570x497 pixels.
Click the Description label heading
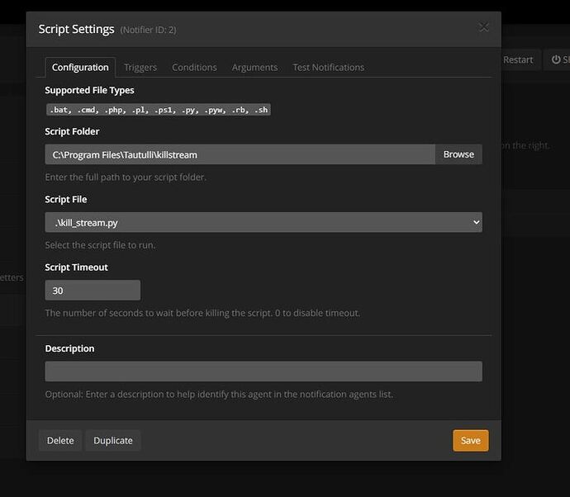70,348
